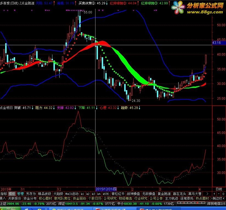Select the k1 template tab
This screenshot has width=226, height=210.
(x=82, y=194)
